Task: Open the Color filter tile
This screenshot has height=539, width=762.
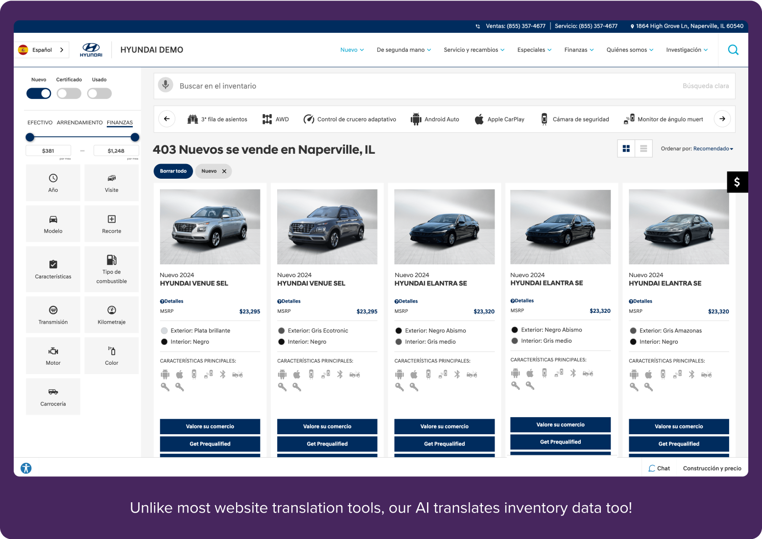Action: pyautogui.click(x=112, y=356)
